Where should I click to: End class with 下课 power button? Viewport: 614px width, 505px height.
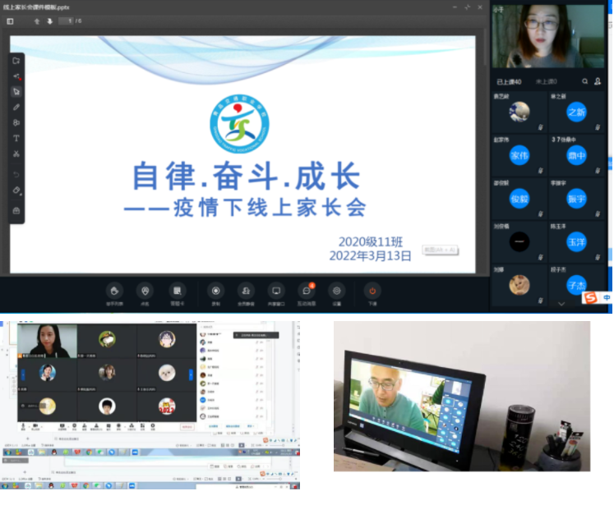(x=372, y=295)
